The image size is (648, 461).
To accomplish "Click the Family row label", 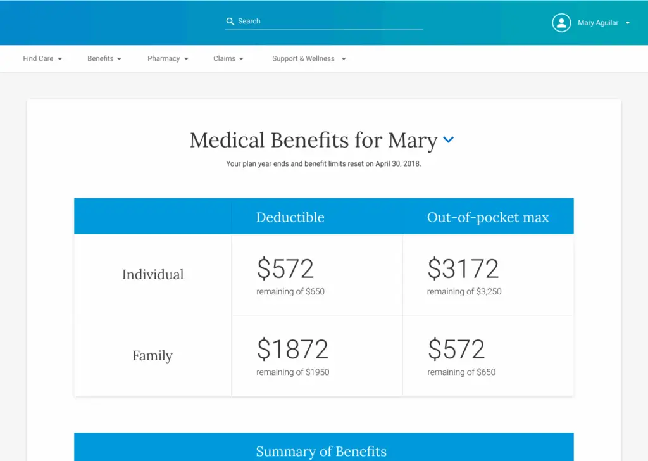I will click(x=153, y=356).
